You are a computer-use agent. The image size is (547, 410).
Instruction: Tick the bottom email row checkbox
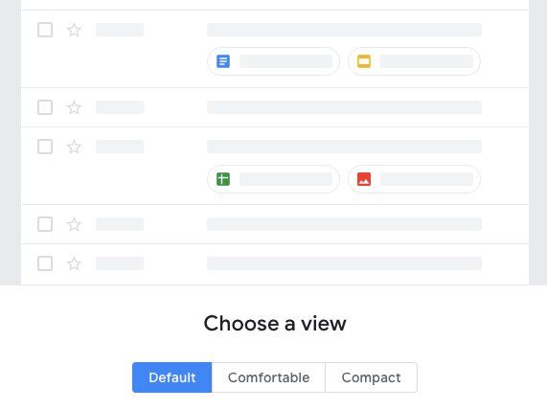click(45, 263)
